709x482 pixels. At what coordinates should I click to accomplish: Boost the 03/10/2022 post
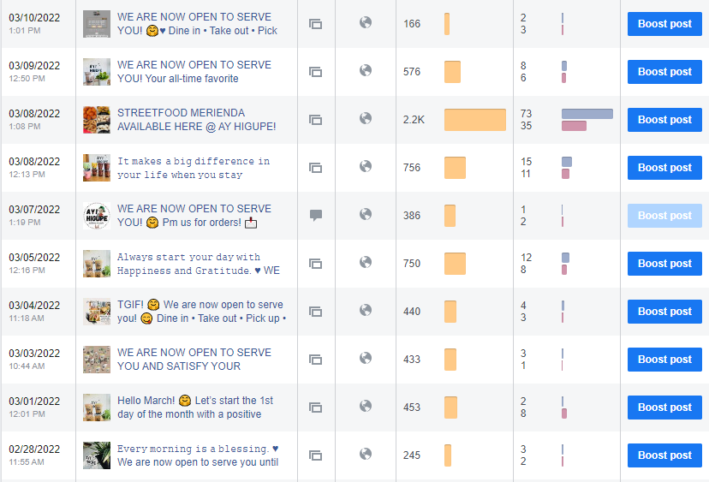(664, 24)
